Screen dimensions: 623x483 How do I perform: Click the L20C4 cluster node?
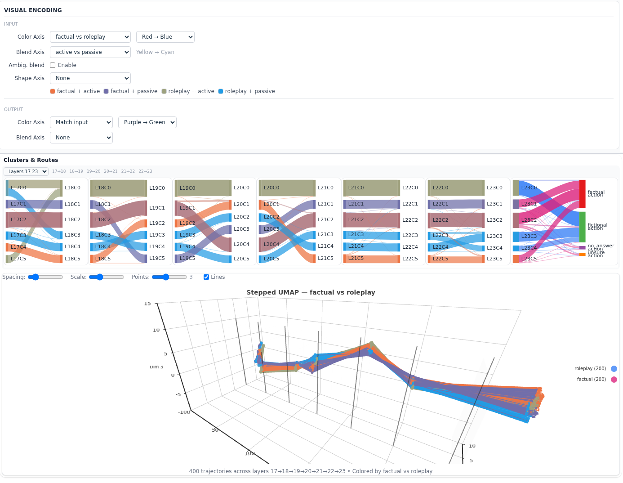[x=260, y=244]
